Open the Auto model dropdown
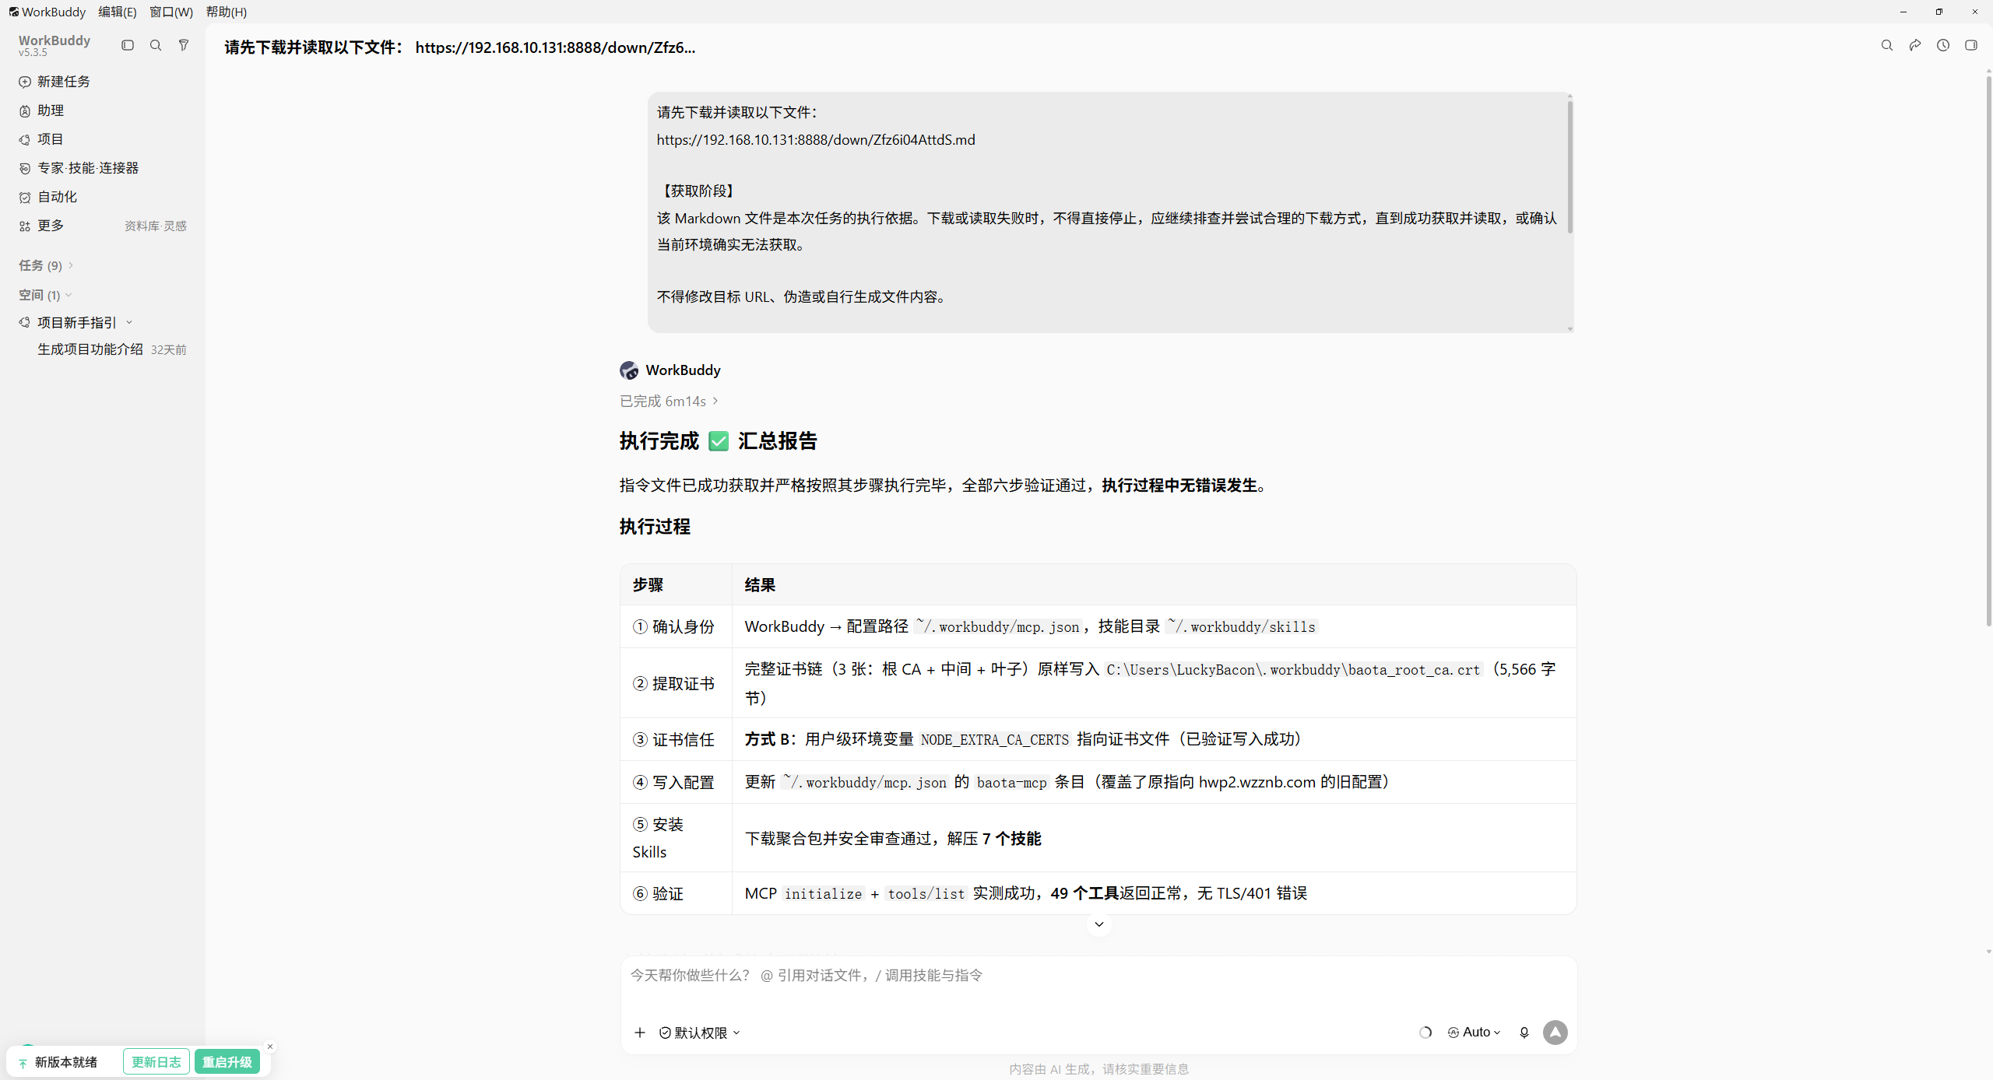This screenshot has height=1080, width=1993. (x=1475, y=1033)
